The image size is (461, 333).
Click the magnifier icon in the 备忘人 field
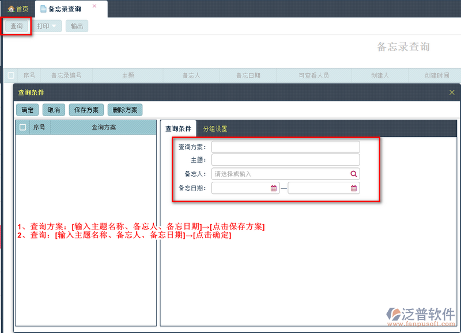(x=353, y=173)
